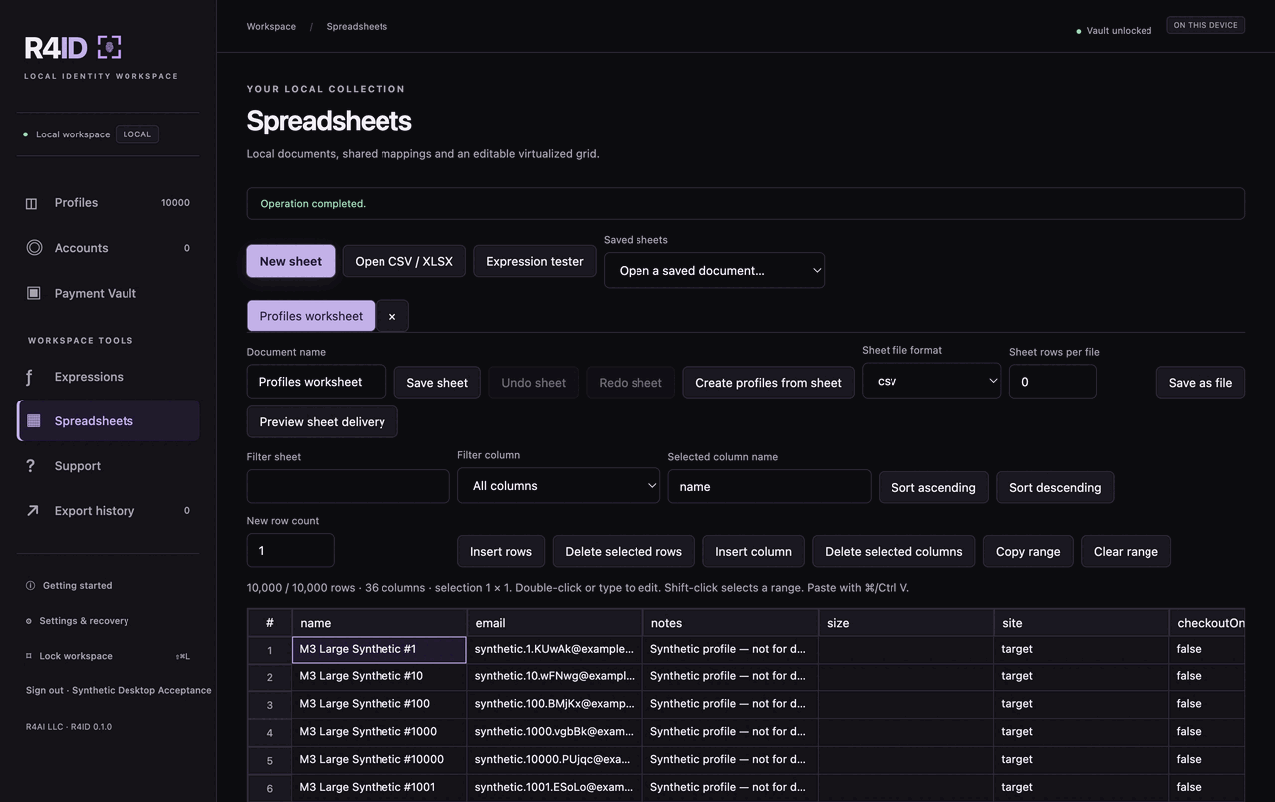
Task: Close the Profiles worksheet tab
Action: [x=392, y=316]
